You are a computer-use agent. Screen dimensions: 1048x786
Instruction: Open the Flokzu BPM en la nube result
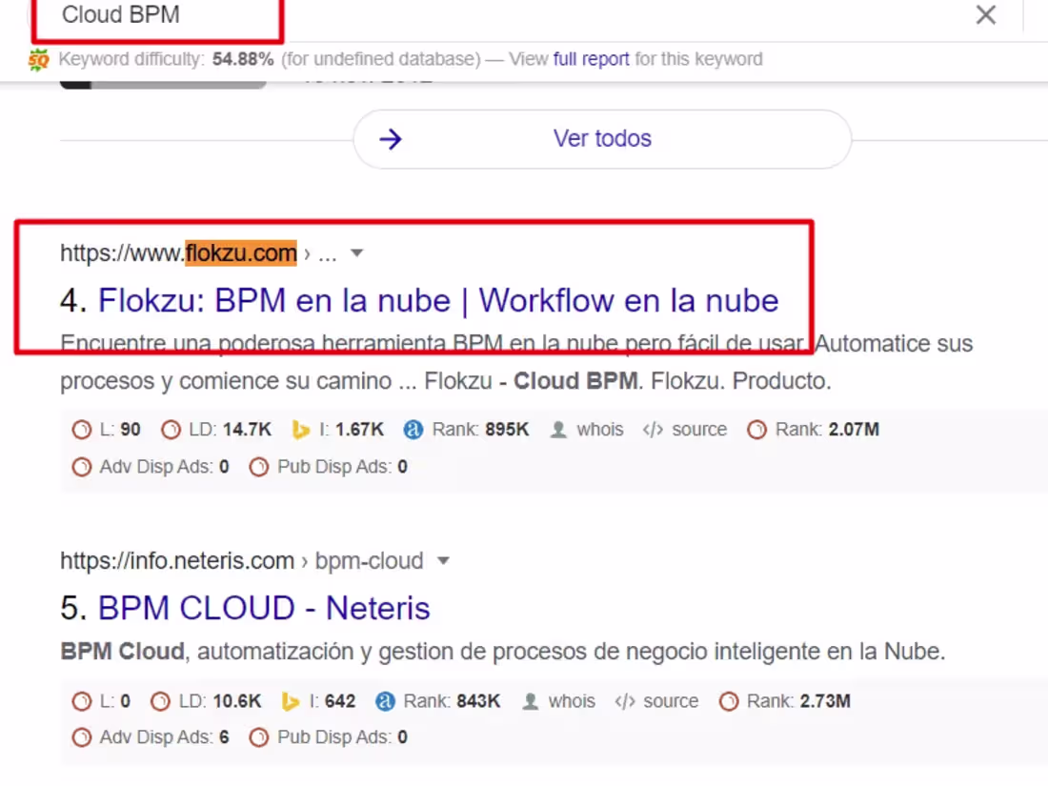pyautogui.click(x=438, y=301)
